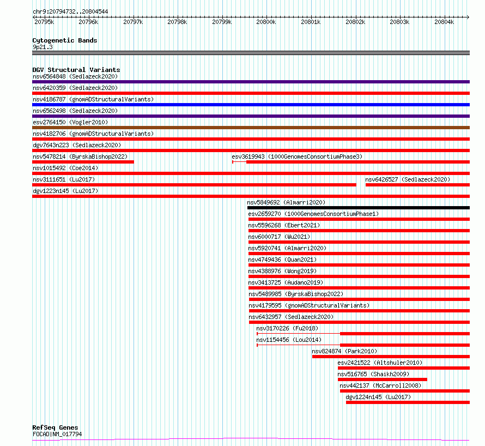Click the nsv3413725 (Audano2019) label

pos(286,282)
